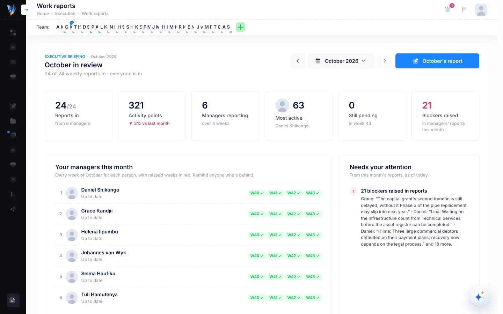The height and width of the screenshot is (314, 503).
Task: Click the flag icon in header
Action: coord(464,9)
